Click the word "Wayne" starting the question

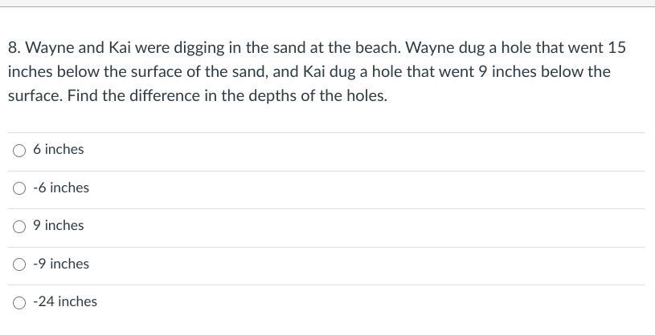pos(46,47)
